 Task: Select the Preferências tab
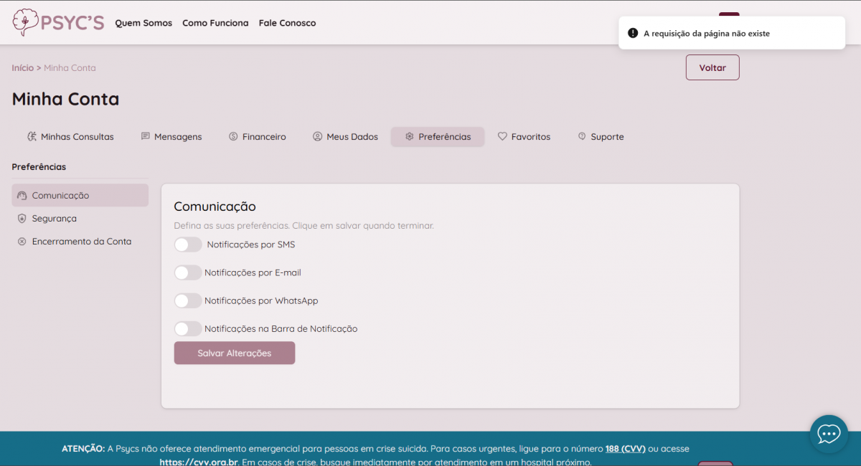point(438,137)
